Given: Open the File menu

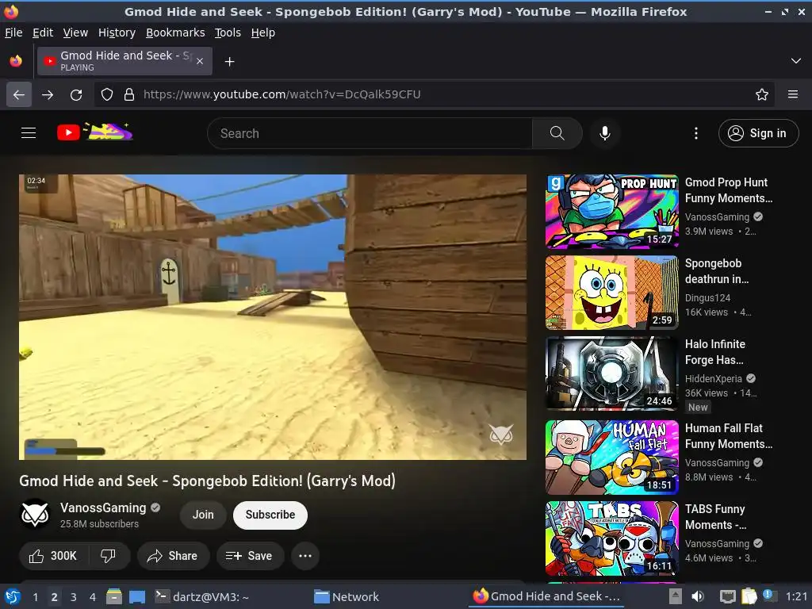Looking at the screenshot, I should click(13, 33).
